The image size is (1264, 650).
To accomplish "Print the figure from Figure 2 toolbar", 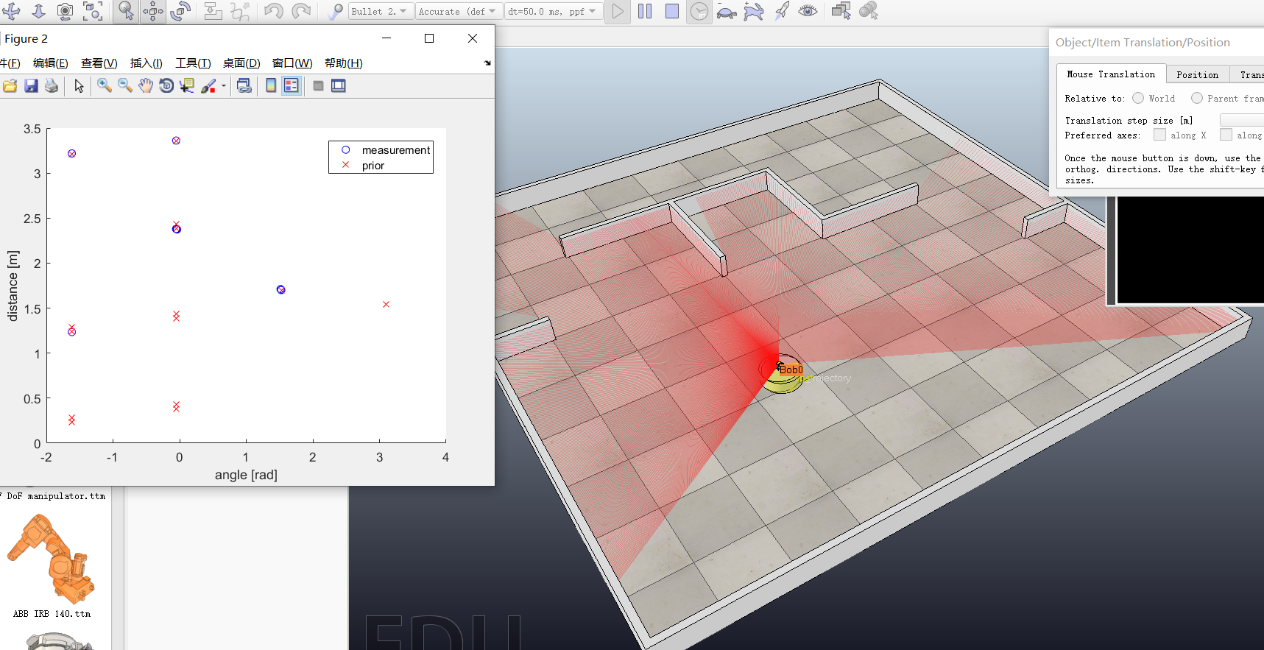I will 52,86.
